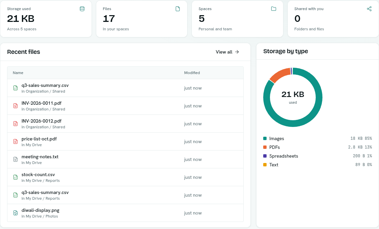Open the meeting-notes.txt file
379x229 pixels.
40,157
